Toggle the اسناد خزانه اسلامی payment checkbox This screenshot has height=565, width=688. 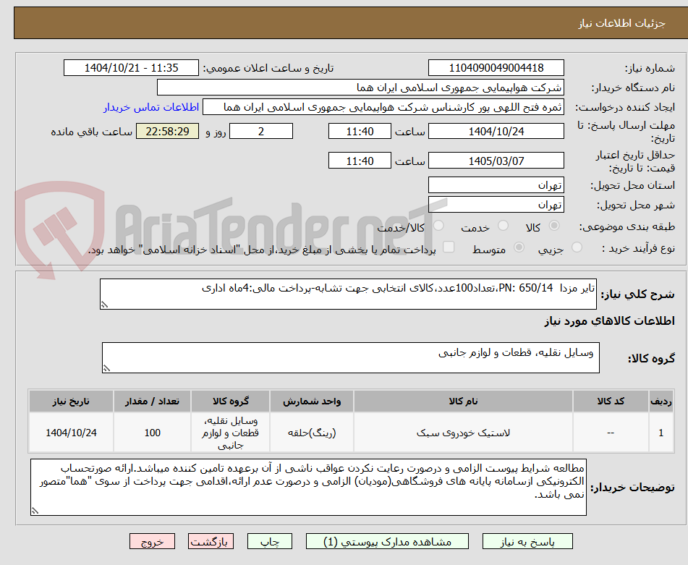point(449,247)
